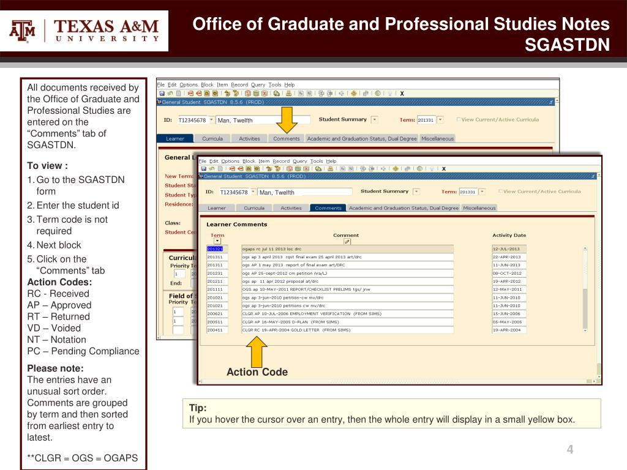
Task: Toggle View Current/Active Curricula in front window
Action: [500, 192]
